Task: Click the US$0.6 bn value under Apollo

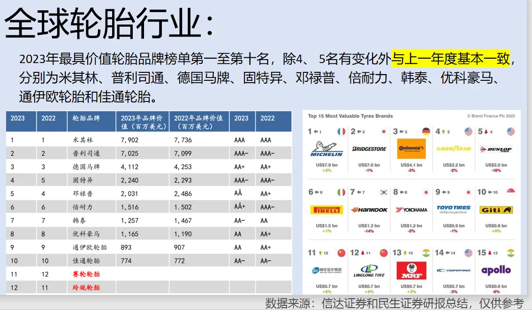Action: (x=496, y=286)
